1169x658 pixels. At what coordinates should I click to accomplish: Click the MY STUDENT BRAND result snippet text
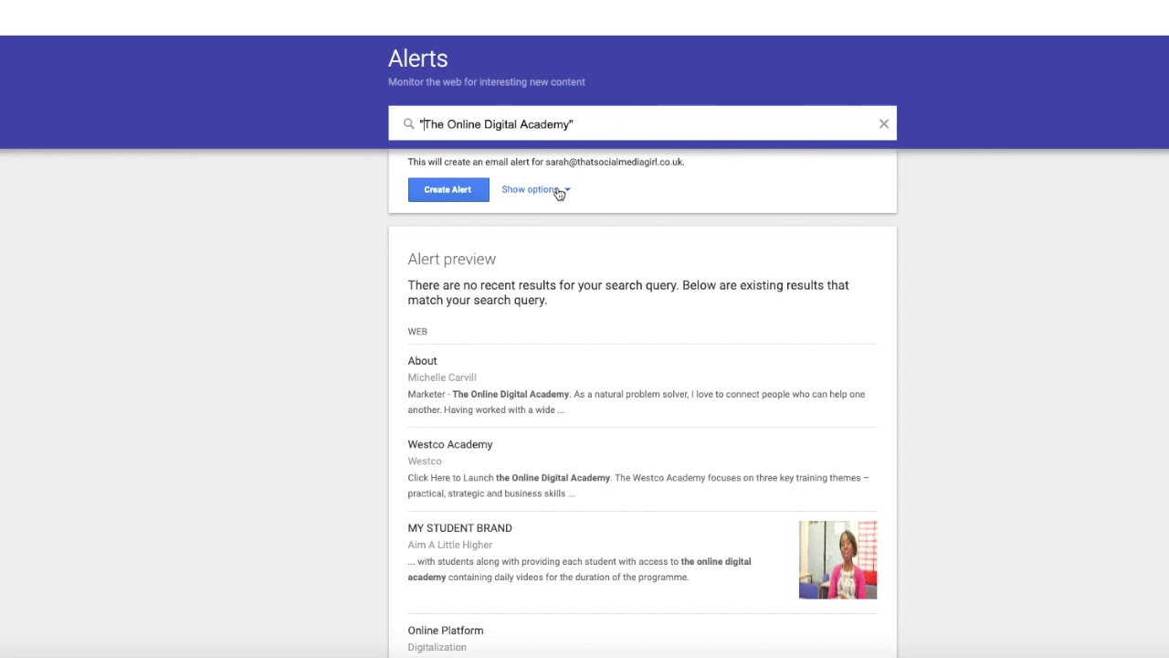click(x=580, y=569)
